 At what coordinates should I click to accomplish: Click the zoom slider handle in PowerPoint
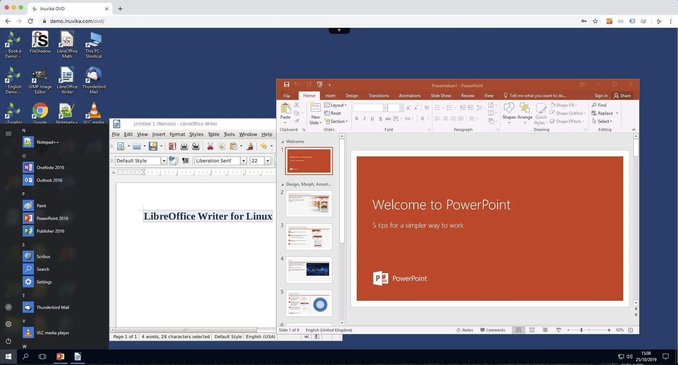coord(581,330)
